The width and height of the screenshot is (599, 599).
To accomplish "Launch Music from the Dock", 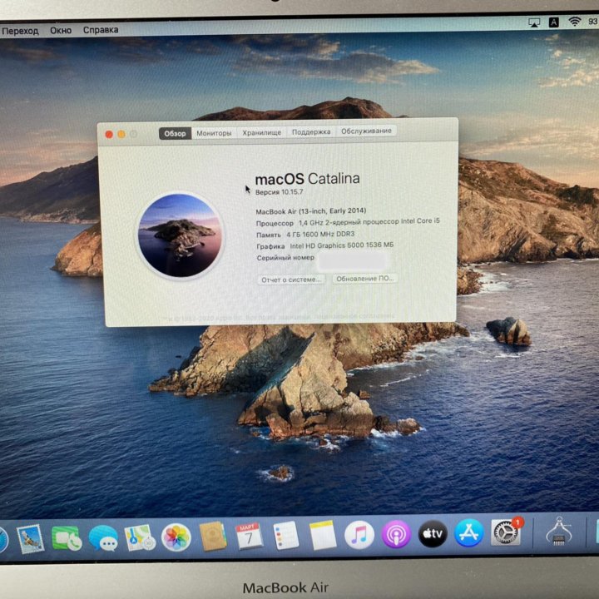I will click(x=359, y=534).
